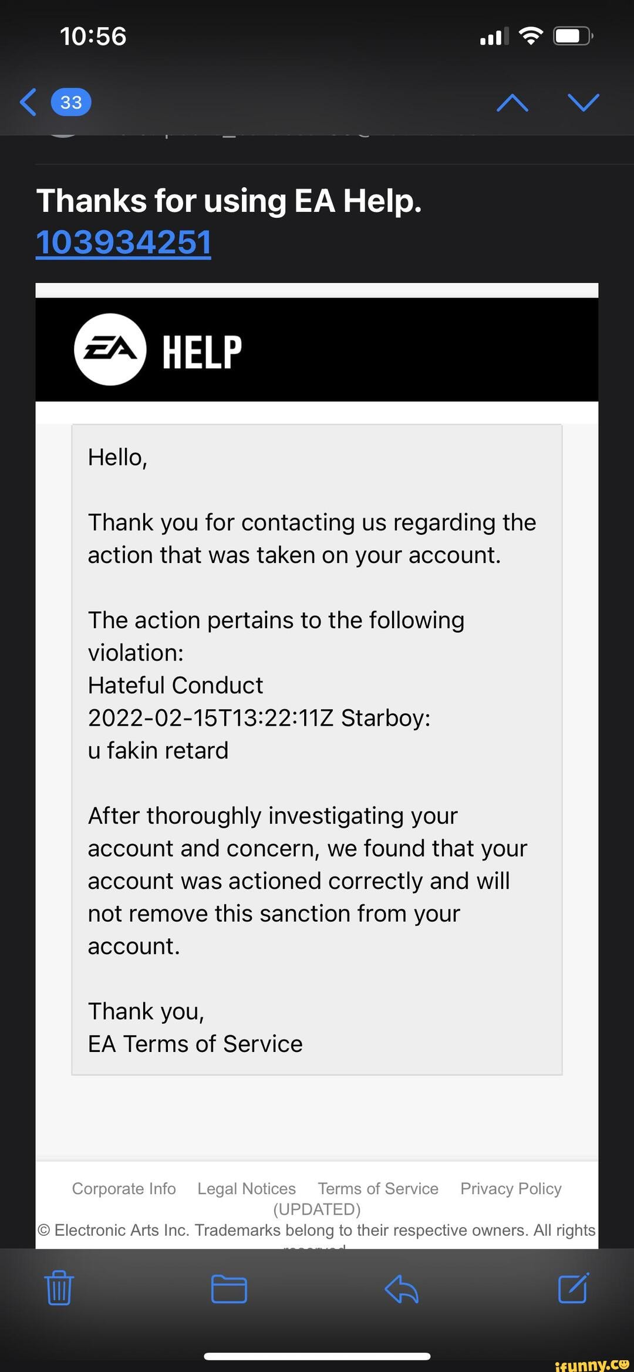This screenshot has width=634, height=1372.
Task: Tap the up chevron to view previous email
Action: (x=511, y=101)
